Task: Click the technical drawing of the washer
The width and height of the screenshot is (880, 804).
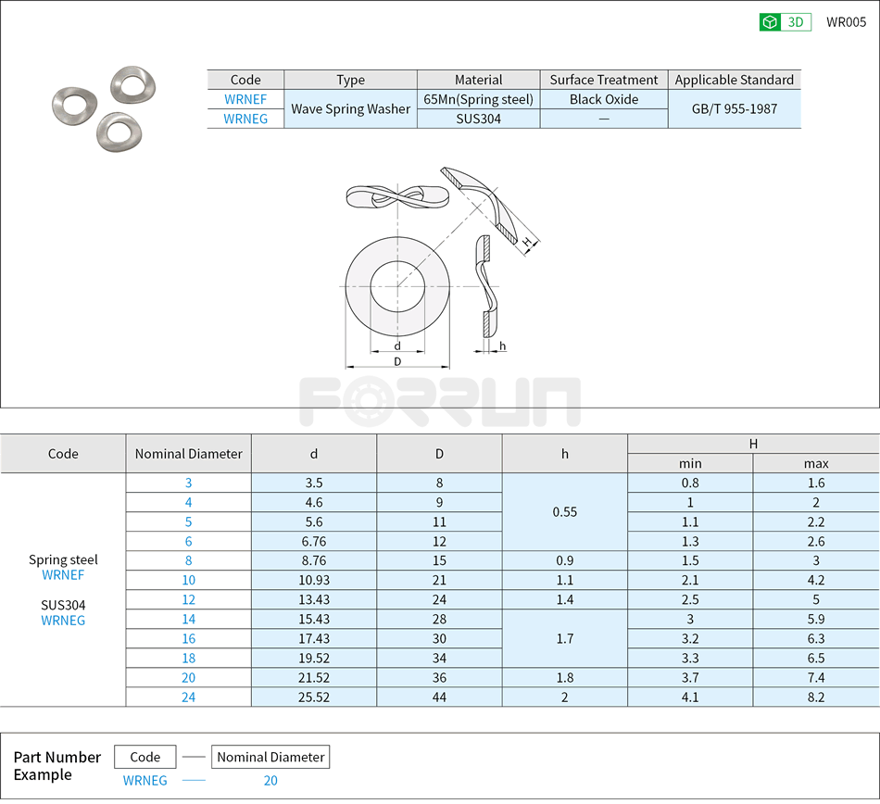Action: coord(398,287)
